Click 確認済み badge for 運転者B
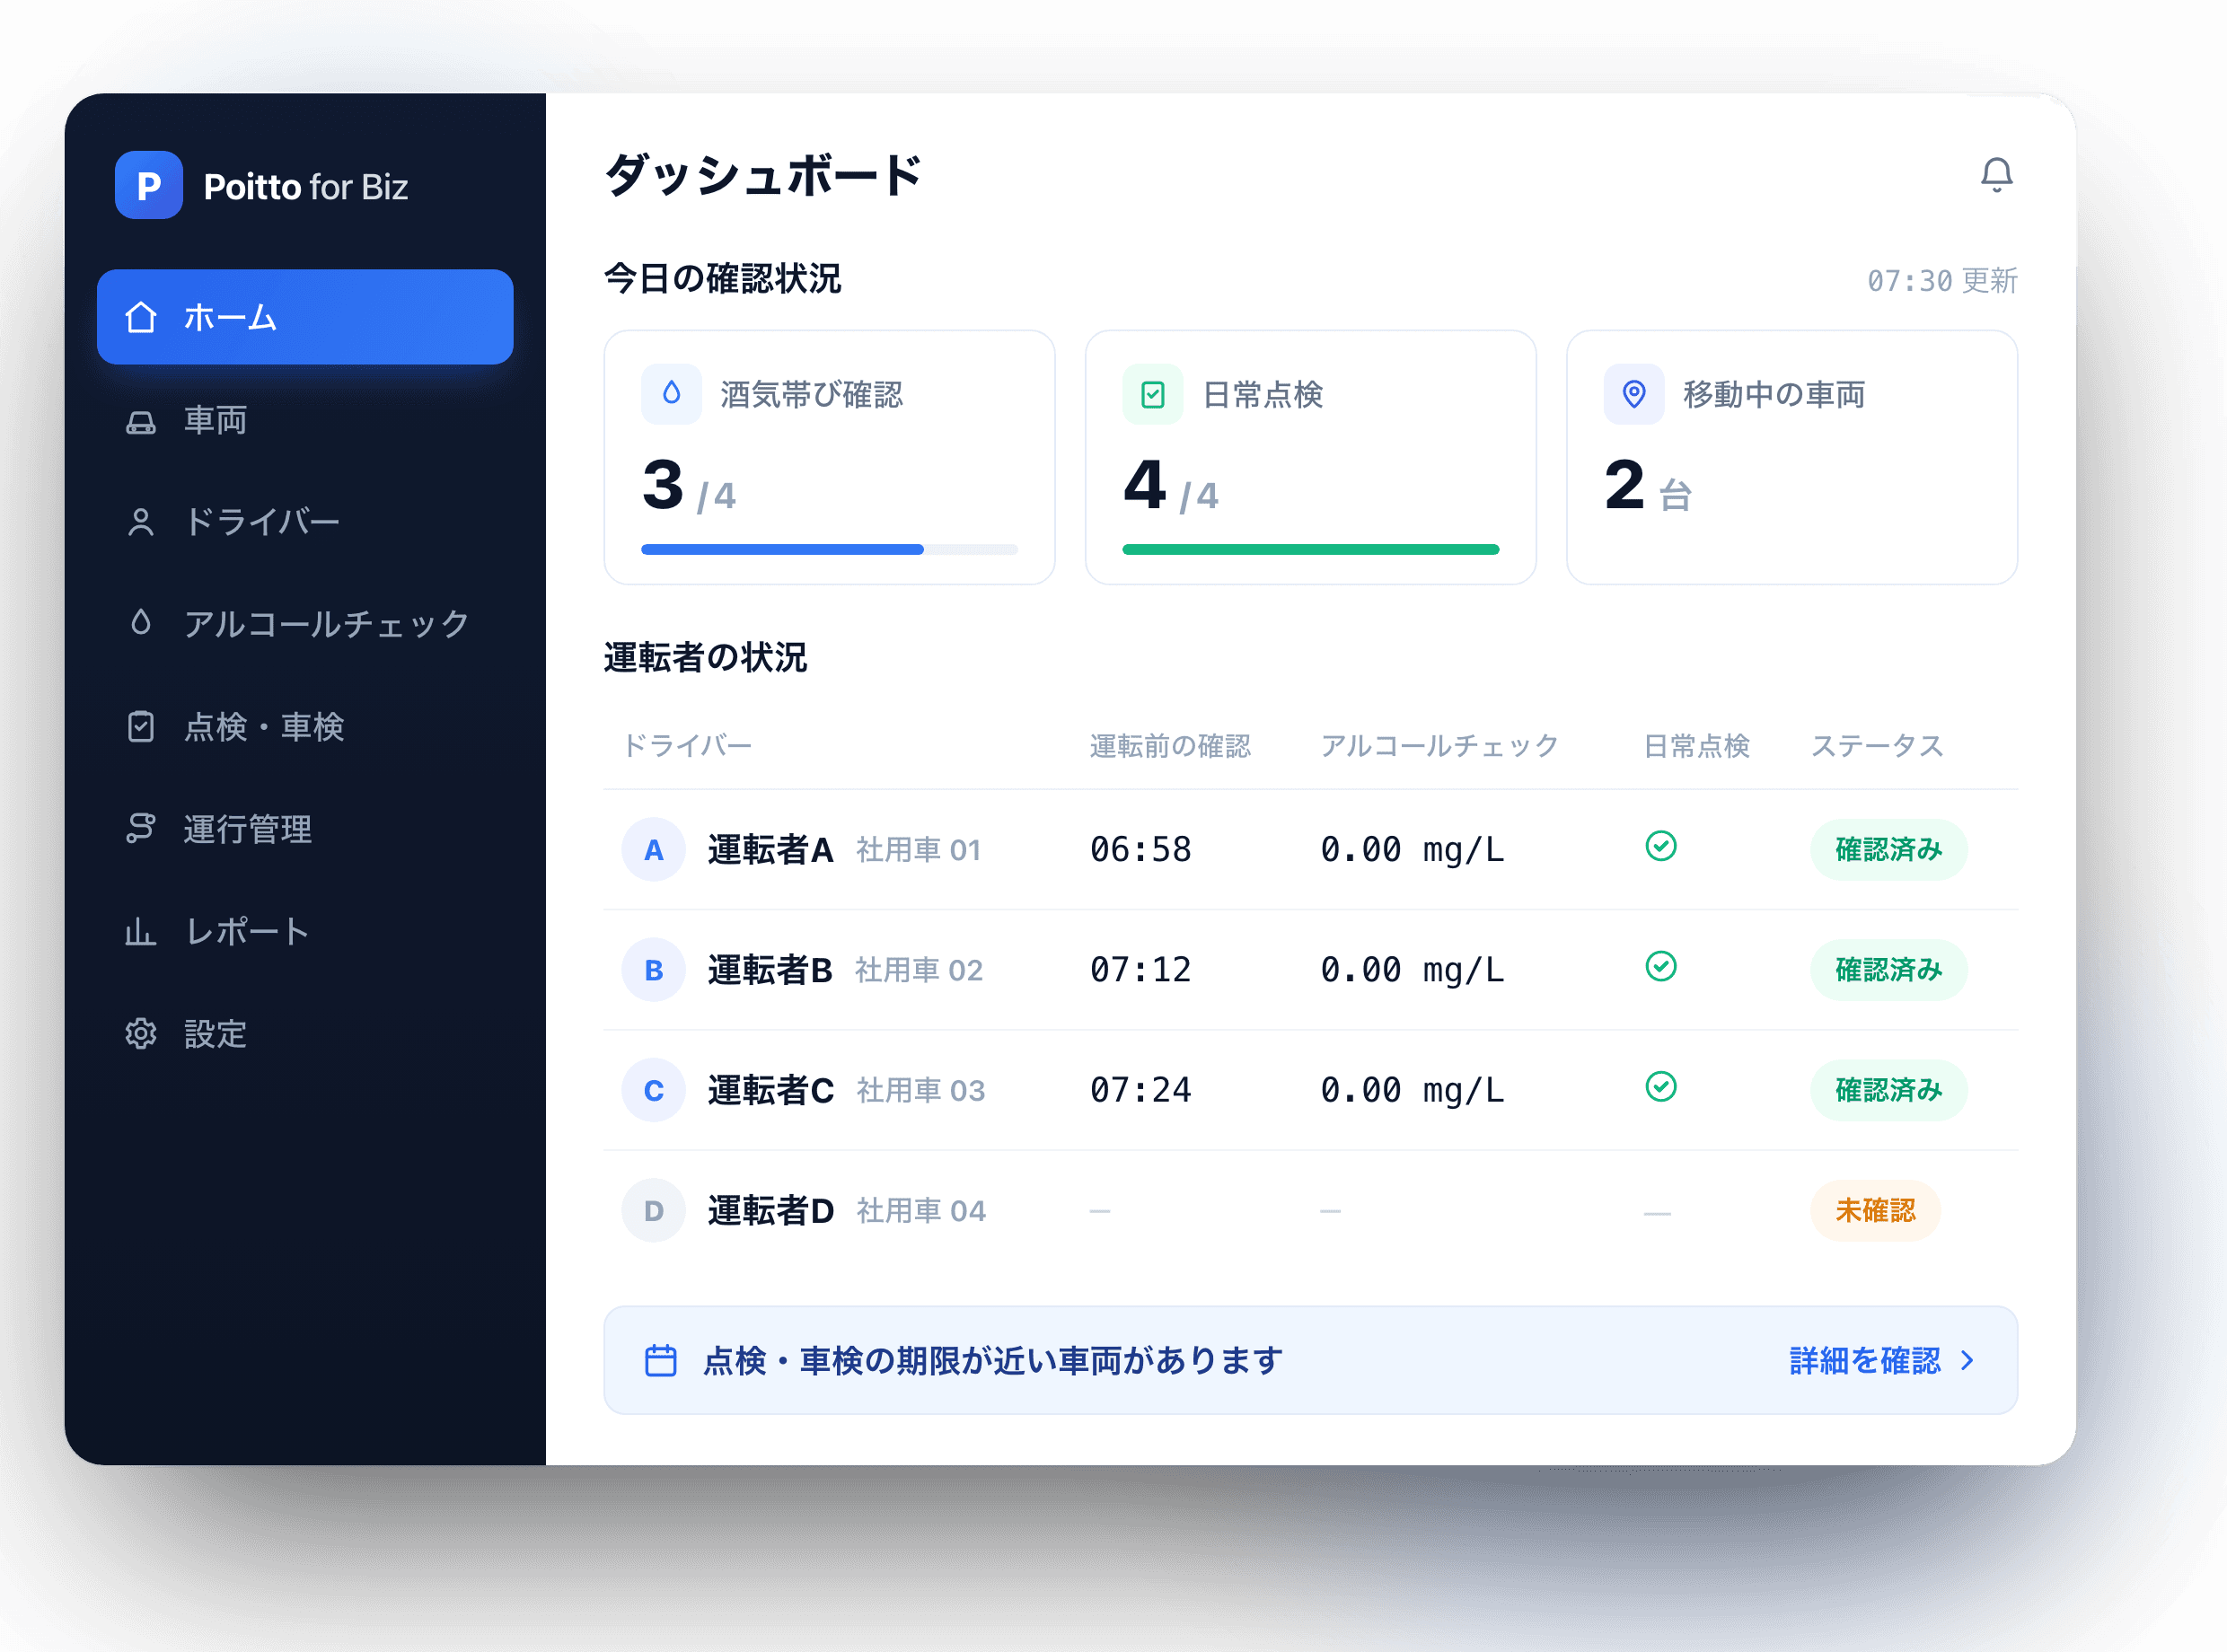Viewport: 2227px width, 1652px height. coord(1888,969)
